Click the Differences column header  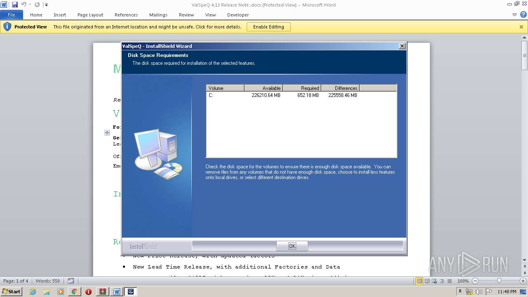[x=340, y=88]
